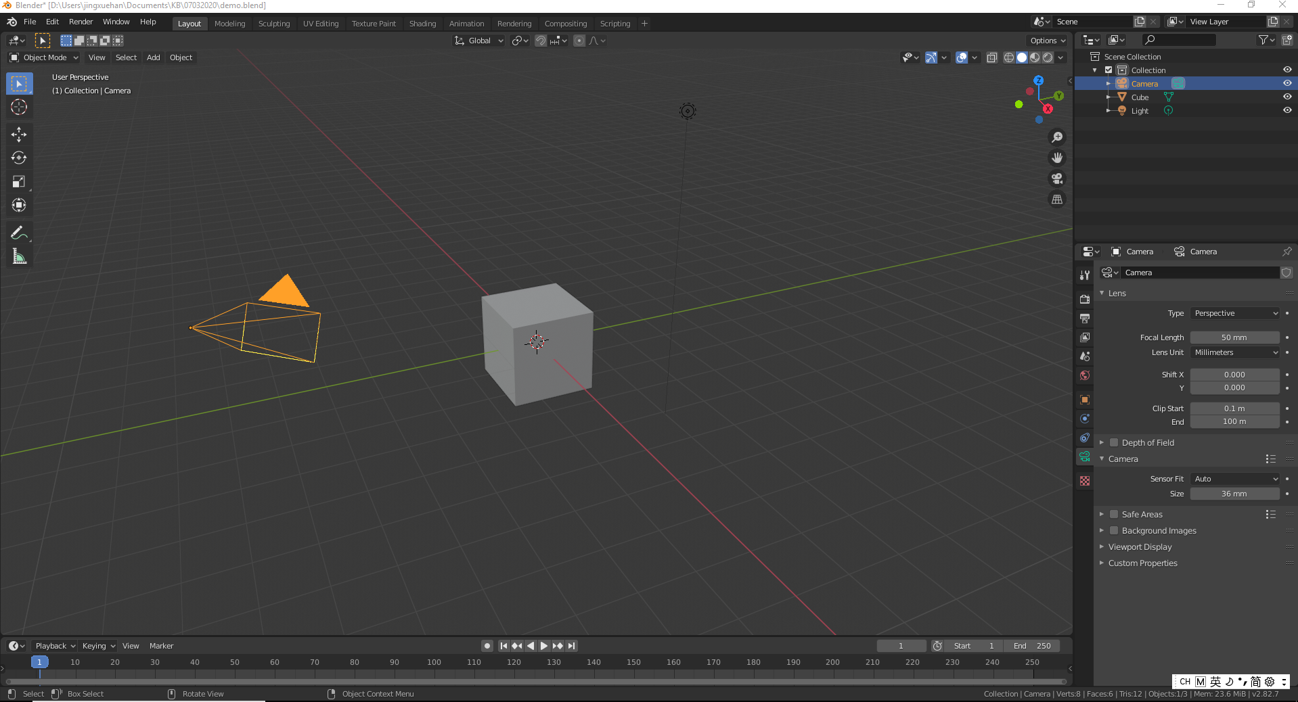Switch to the Modeling workspace tab
The width and height of the screenshot is (1298, 702).
[x=229, y=24]
